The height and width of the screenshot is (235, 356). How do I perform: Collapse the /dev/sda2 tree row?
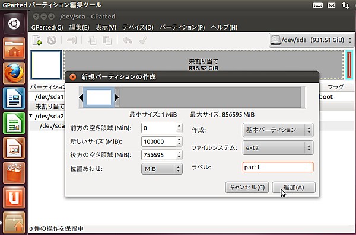[31, 116]
